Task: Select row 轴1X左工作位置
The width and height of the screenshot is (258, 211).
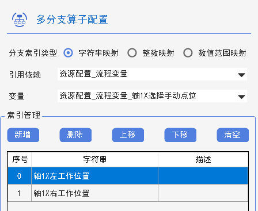Action: pyautogui.click(x=128, y=176)
